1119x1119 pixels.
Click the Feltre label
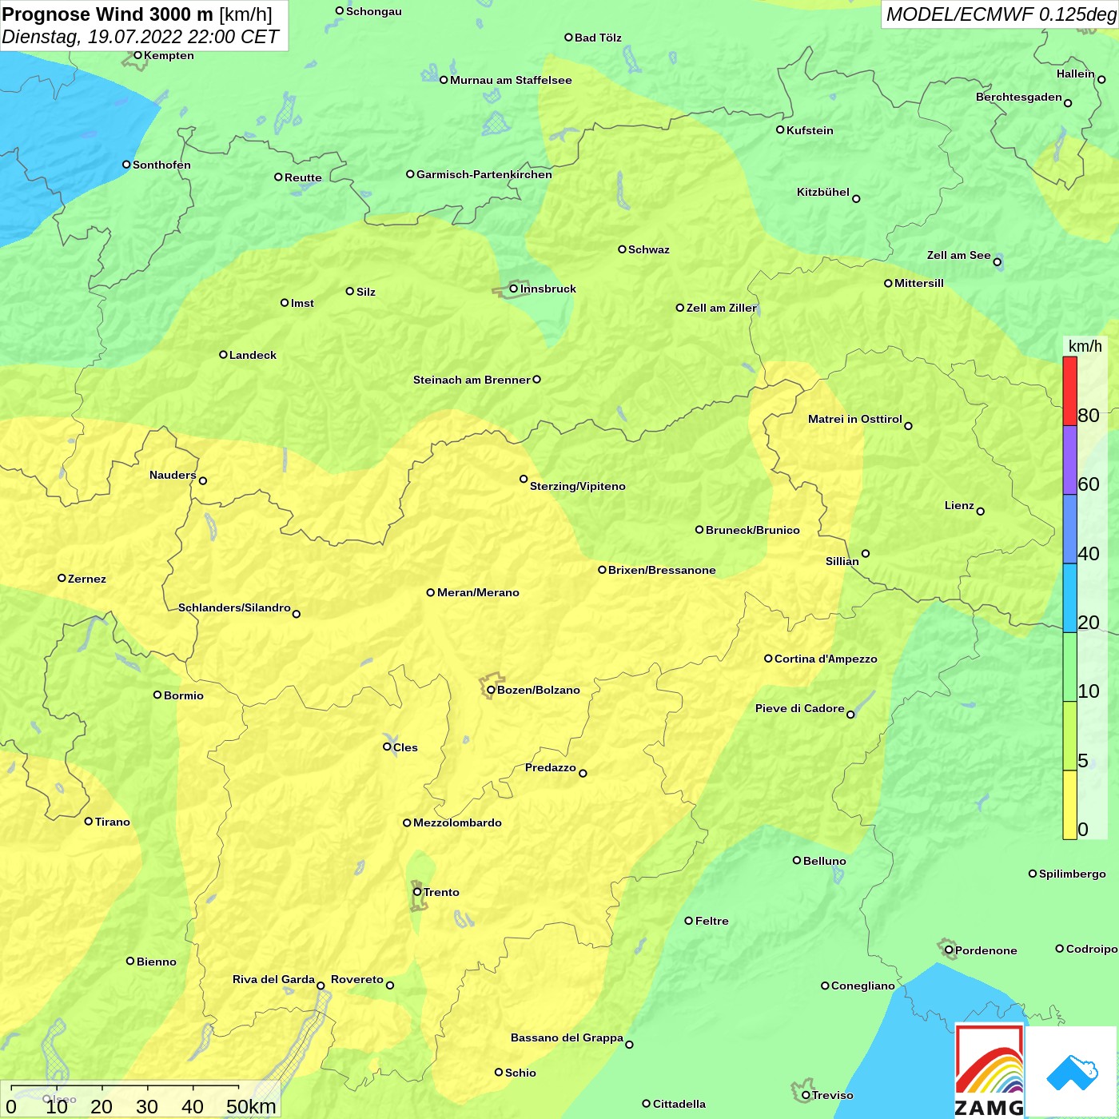(712, 921)
